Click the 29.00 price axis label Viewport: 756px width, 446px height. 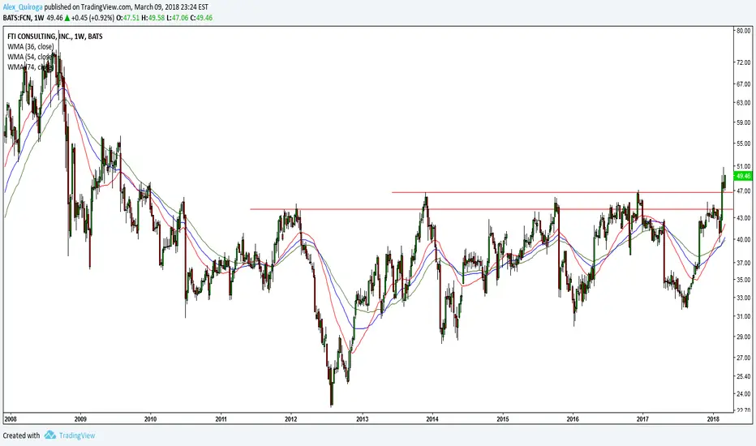[x=744, y=337]
